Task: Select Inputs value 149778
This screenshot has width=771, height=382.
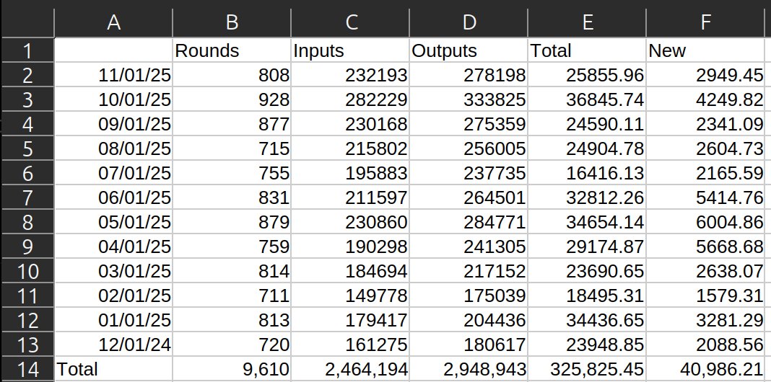Action: click(x=350, y=296)
